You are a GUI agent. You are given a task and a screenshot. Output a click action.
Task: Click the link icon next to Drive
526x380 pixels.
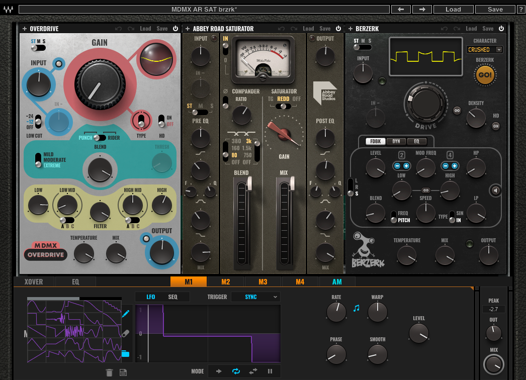click(x=457, y=110)
